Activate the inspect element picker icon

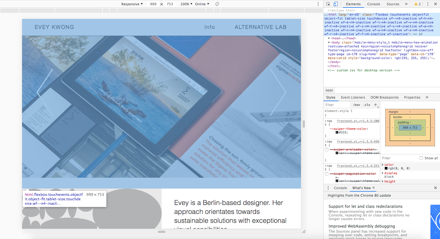pos(328,4)
